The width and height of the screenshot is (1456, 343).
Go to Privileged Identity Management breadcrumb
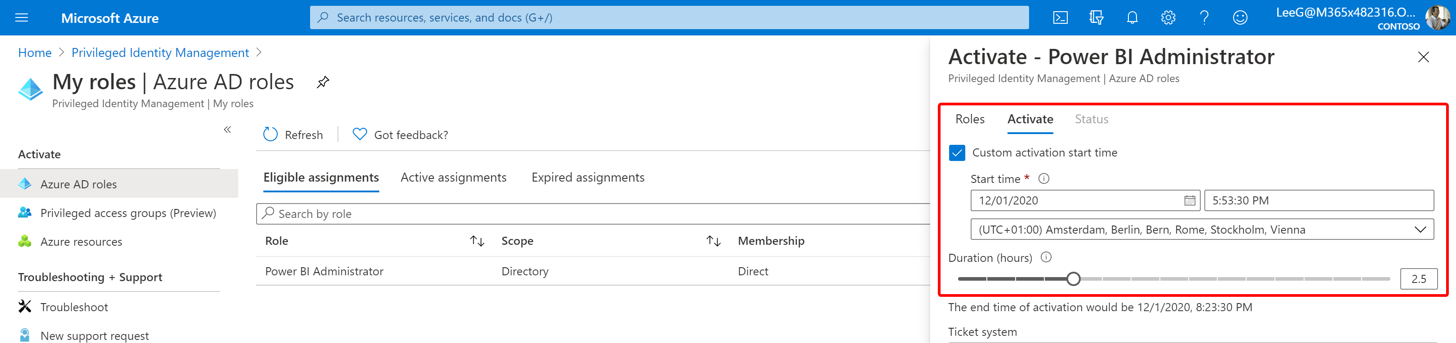coord(160,52)
